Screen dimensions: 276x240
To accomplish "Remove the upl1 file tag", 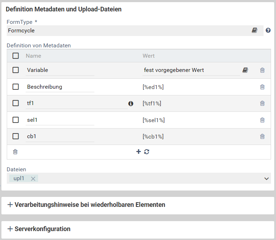I will point(33,179).
